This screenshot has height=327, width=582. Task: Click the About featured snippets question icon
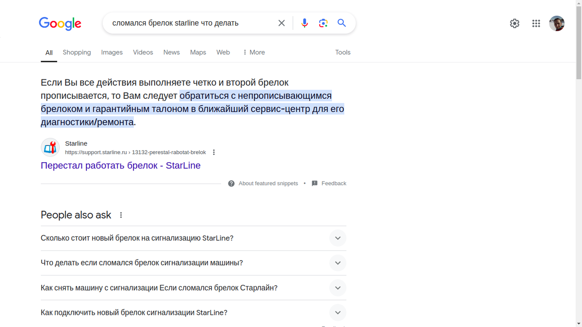tap(231, 183)
